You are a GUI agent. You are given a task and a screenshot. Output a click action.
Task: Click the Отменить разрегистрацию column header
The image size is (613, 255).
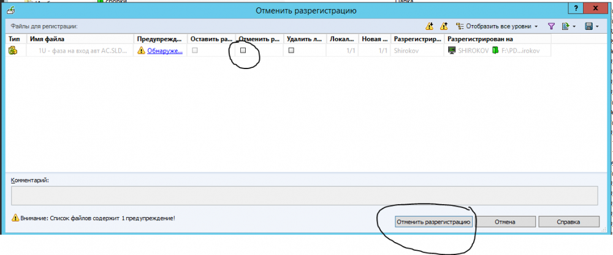259,39
